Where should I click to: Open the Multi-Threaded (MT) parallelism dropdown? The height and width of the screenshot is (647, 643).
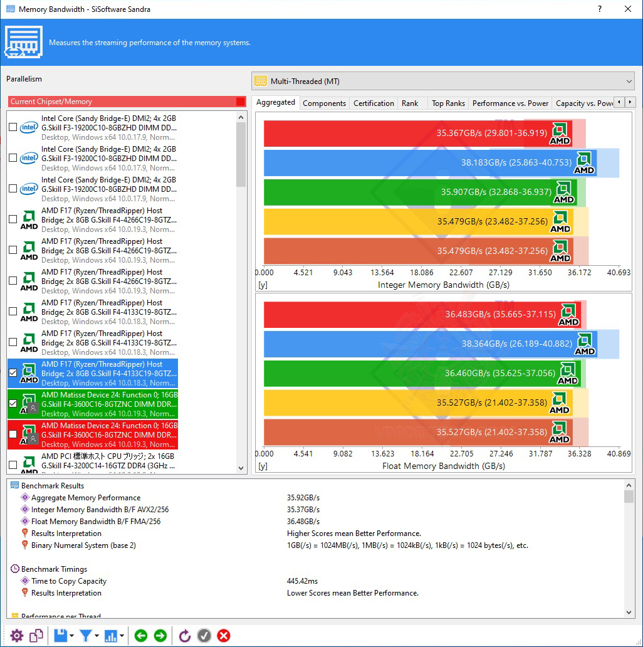click(443, 82)
